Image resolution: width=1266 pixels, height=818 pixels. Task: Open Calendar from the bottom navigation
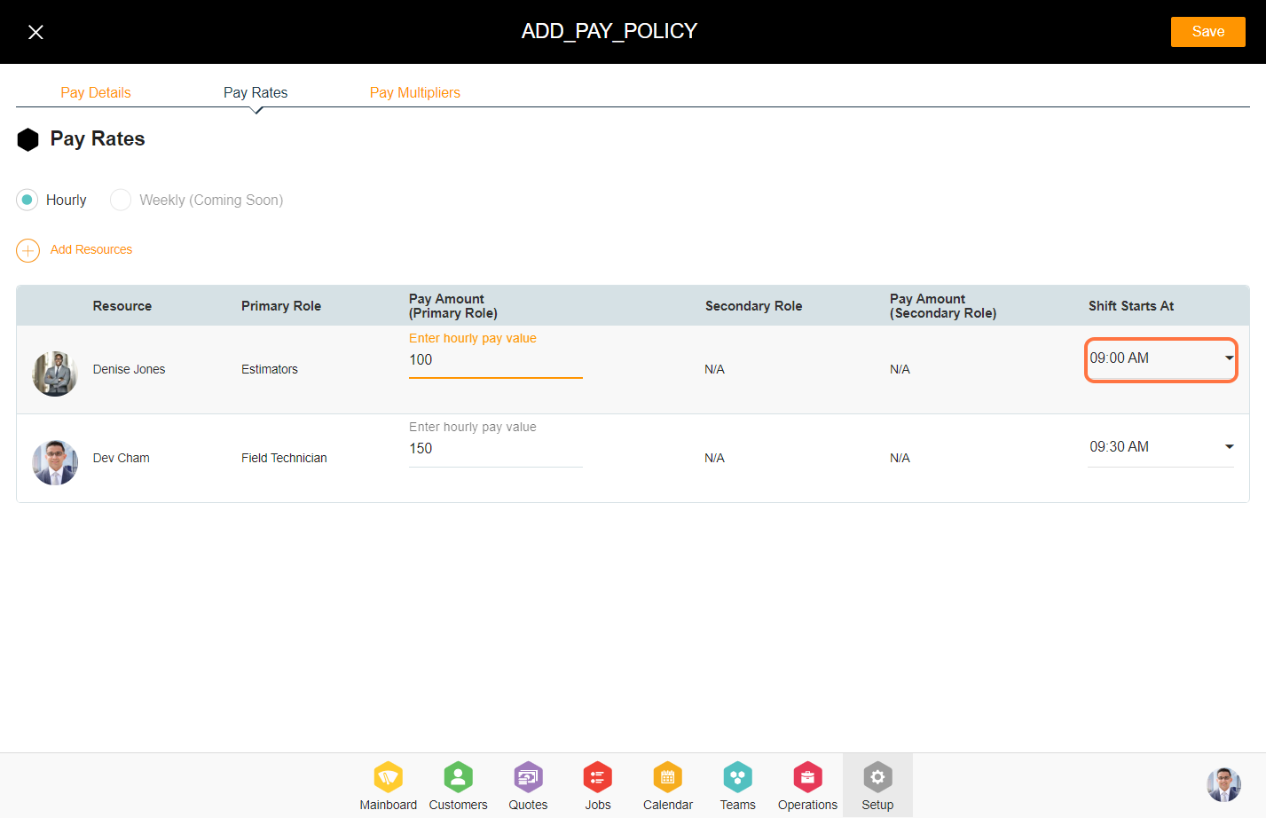coord(668,785)
